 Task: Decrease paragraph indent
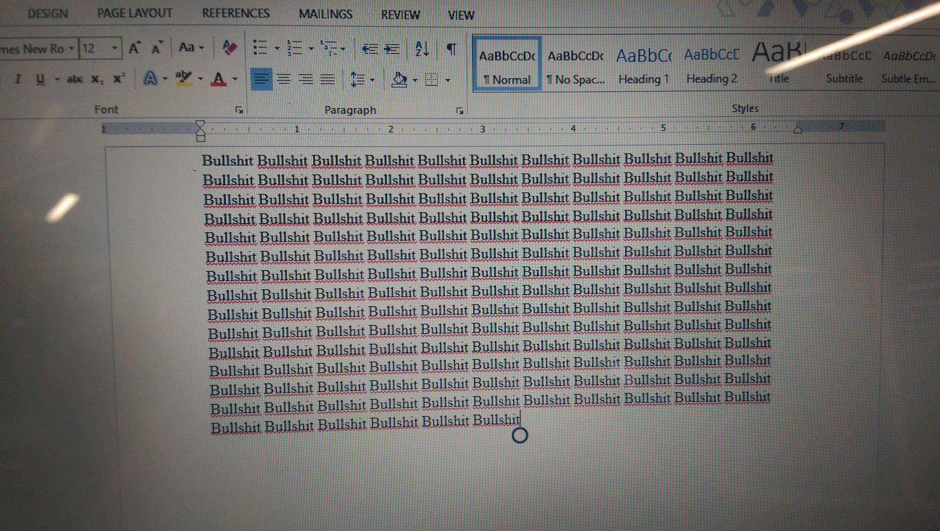pyautogui.click(x=369, y=49)
